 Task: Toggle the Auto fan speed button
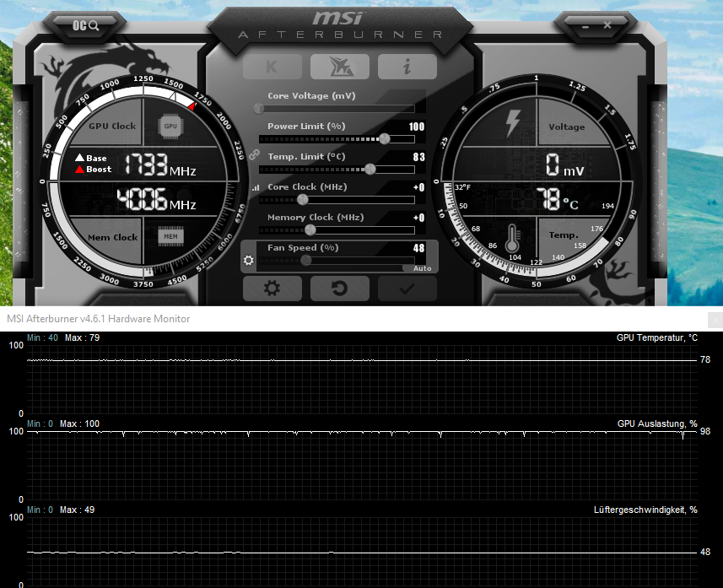coord(422,268)
